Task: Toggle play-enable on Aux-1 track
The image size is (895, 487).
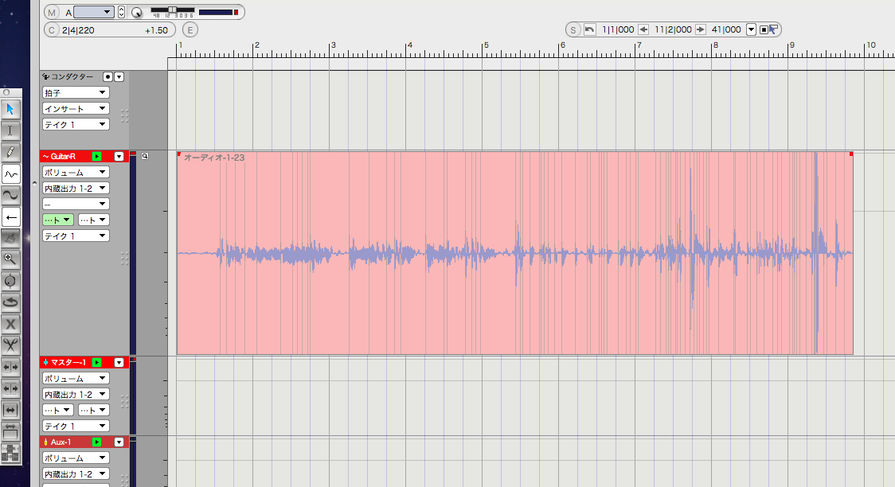Action: [x=96, y=442]
